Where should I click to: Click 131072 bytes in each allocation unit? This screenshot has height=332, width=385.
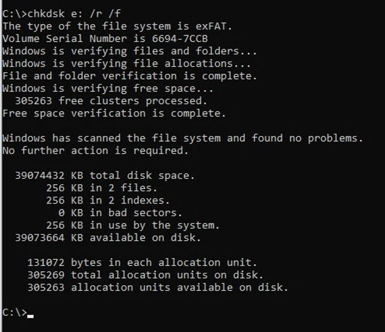pos(141,262)
